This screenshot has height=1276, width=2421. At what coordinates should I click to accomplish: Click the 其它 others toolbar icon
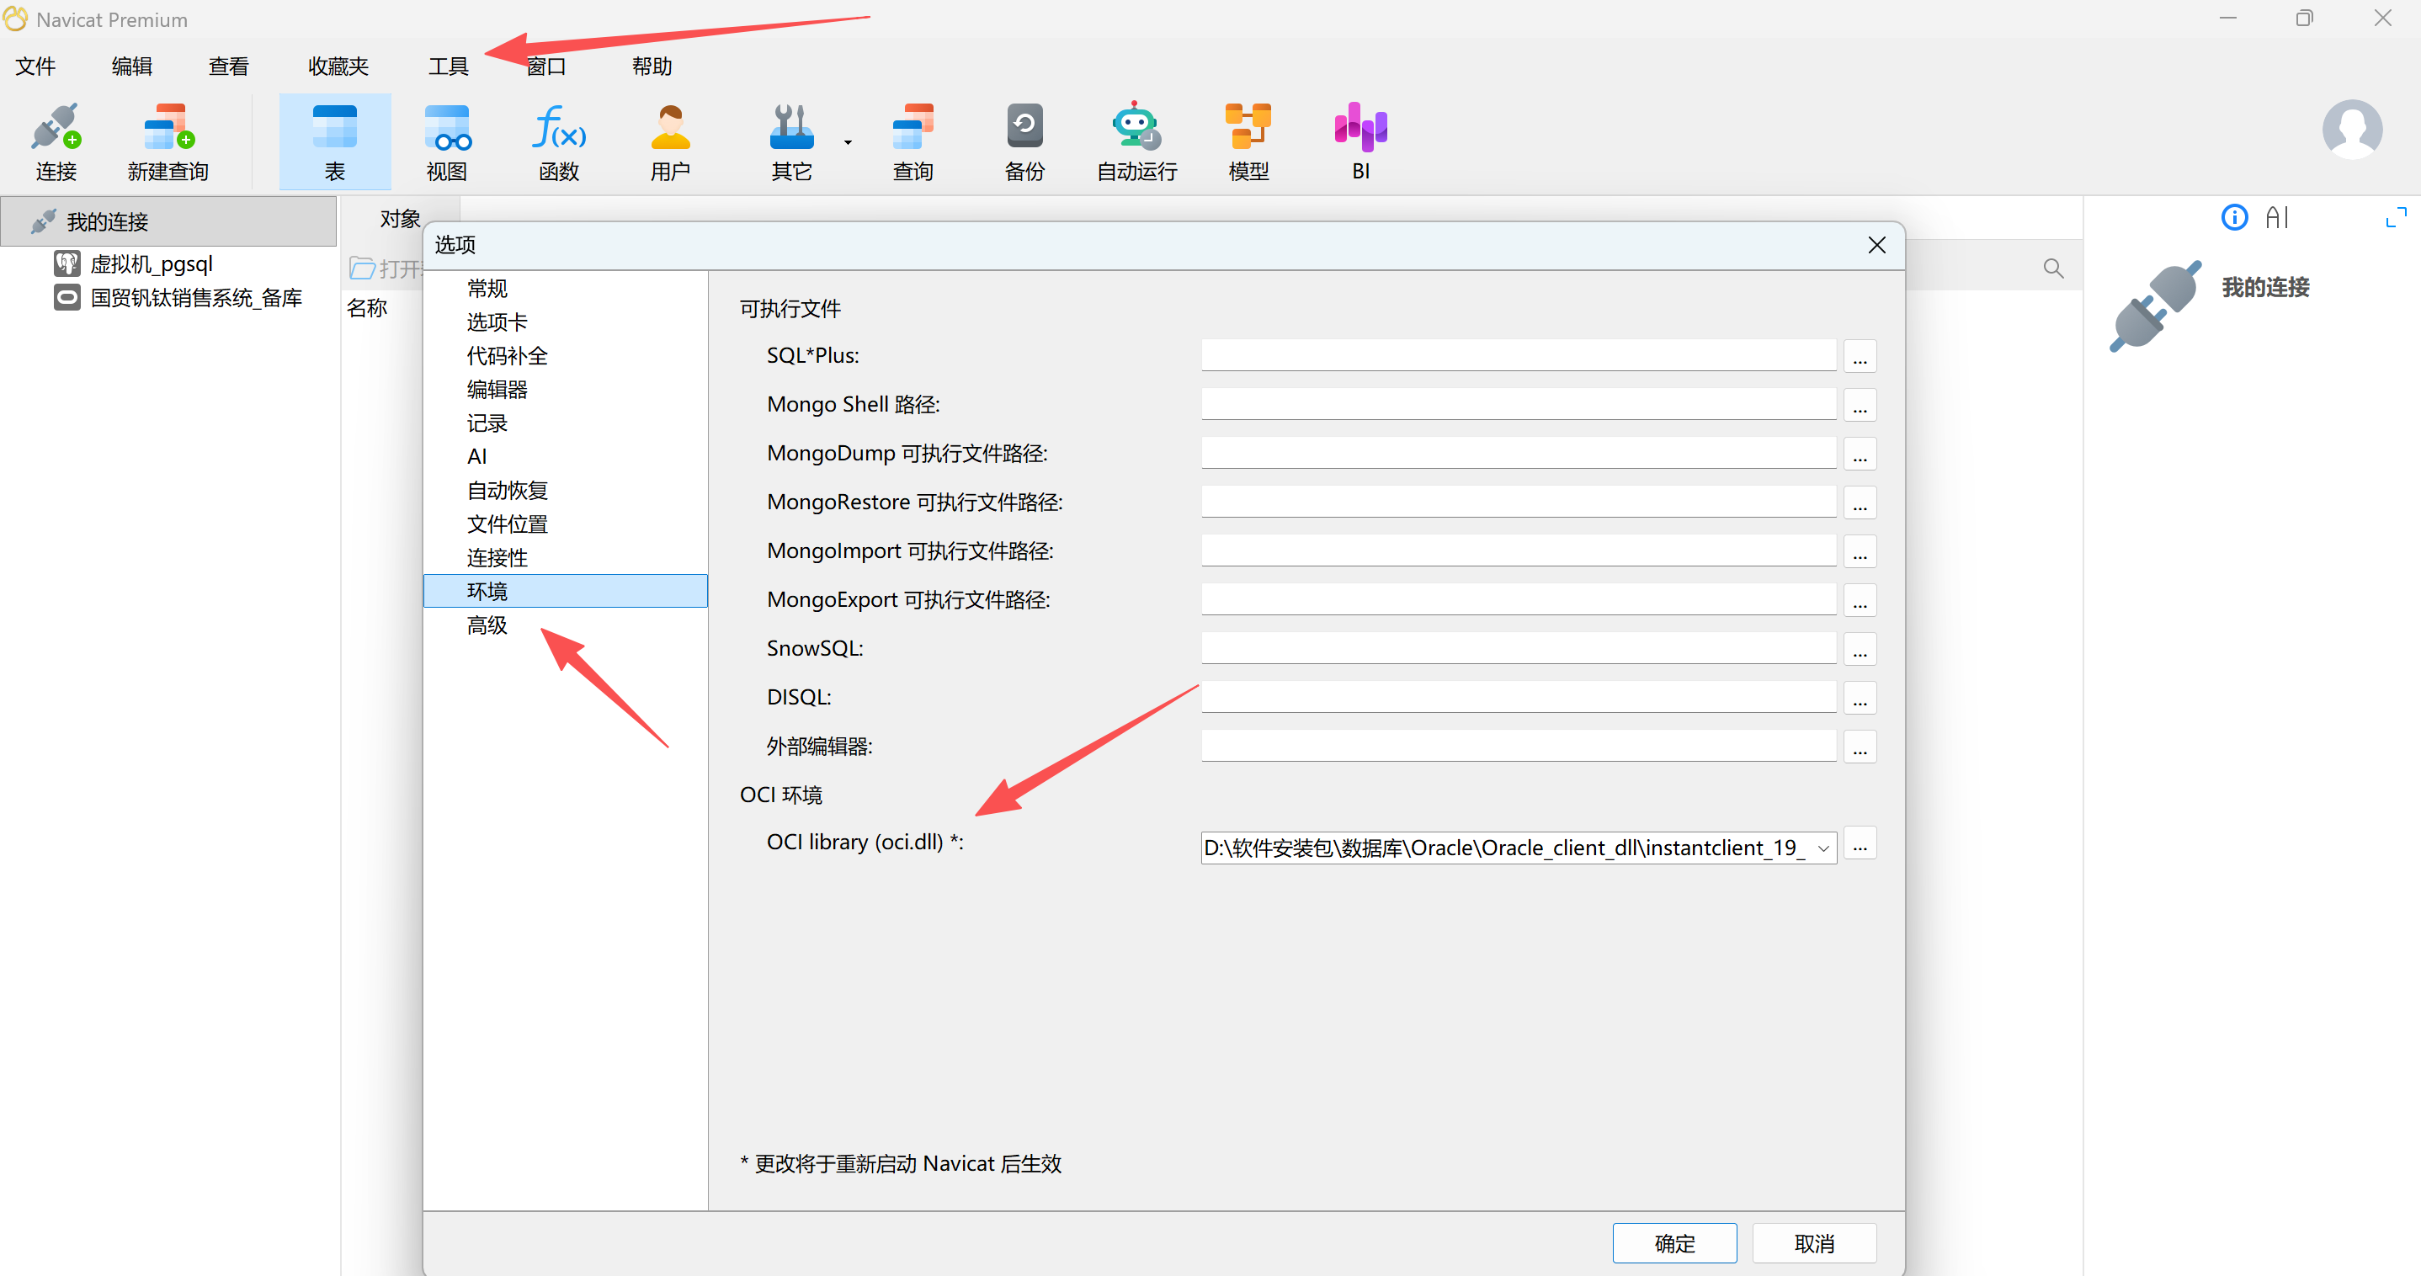coord(791,143)
